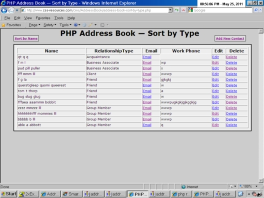This screenshot has height=198, width=264.
Task: Click the Favorites star button
Action: click(x=11, y=25)
